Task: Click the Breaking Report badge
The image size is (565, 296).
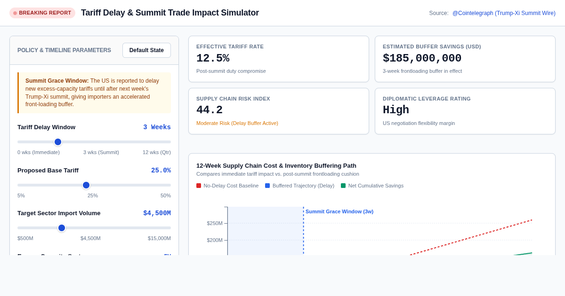Action: tap(42, 13)
